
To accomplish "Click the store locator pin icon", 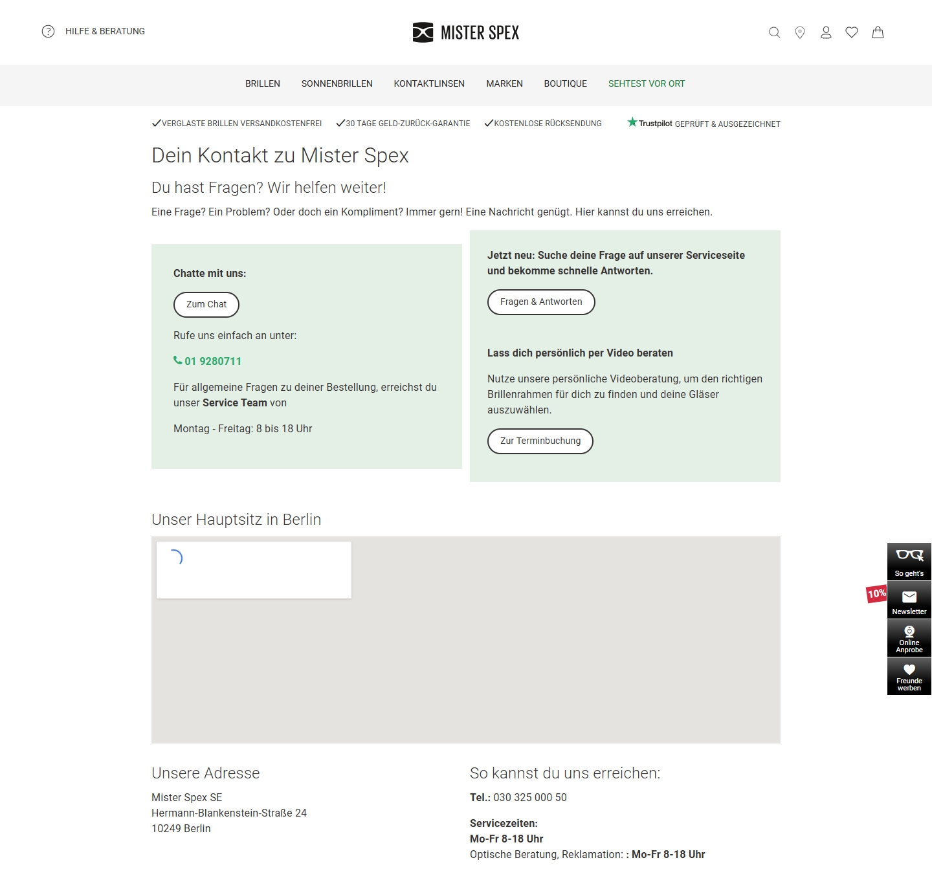I will click(800, 32).
